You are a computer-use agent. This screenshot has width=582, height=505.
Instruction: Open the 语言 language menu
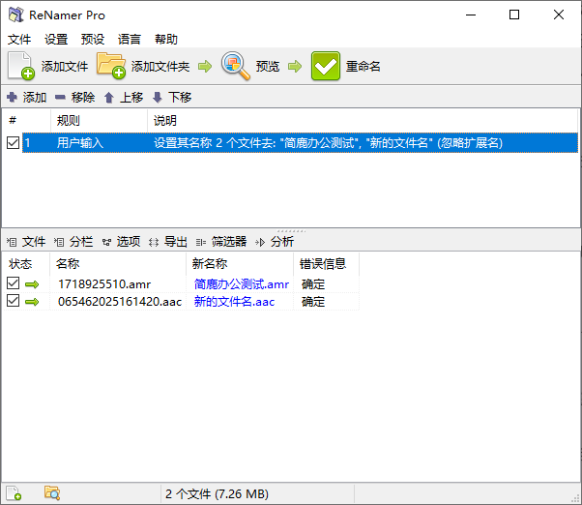[130, 39]
